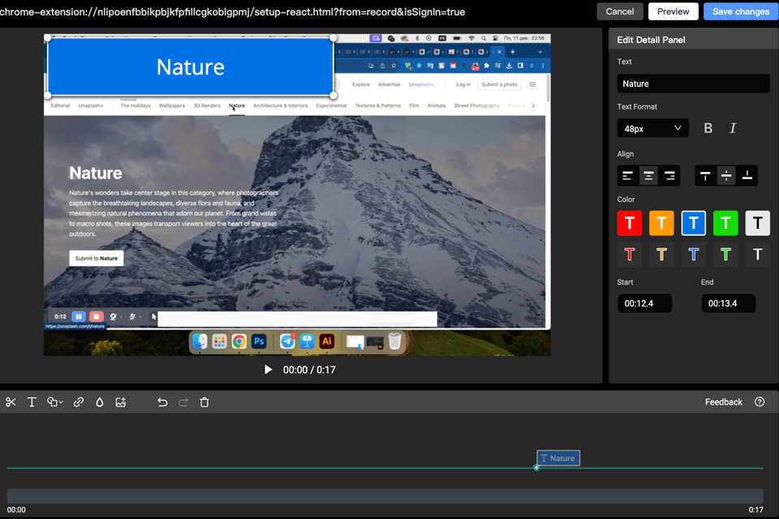Click the Preview button
The width and height of the screenshot is (779, 519).
[674, 11]
